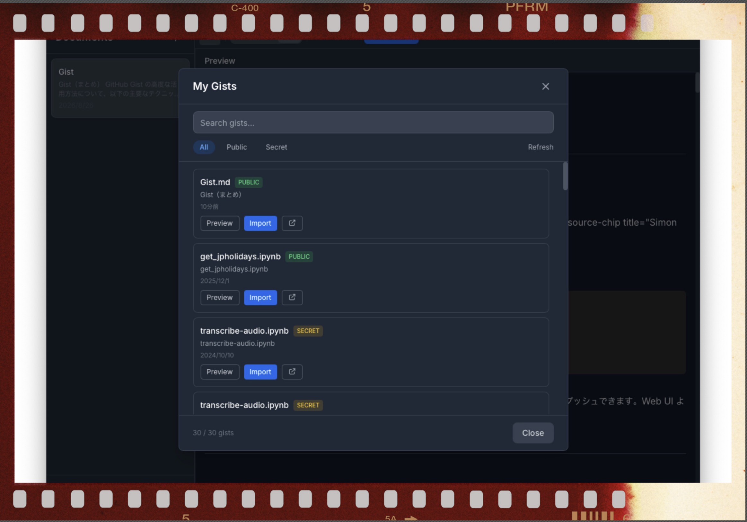Click the "2025/12/1" date text
Screen dimensions: 747x522
215,281
